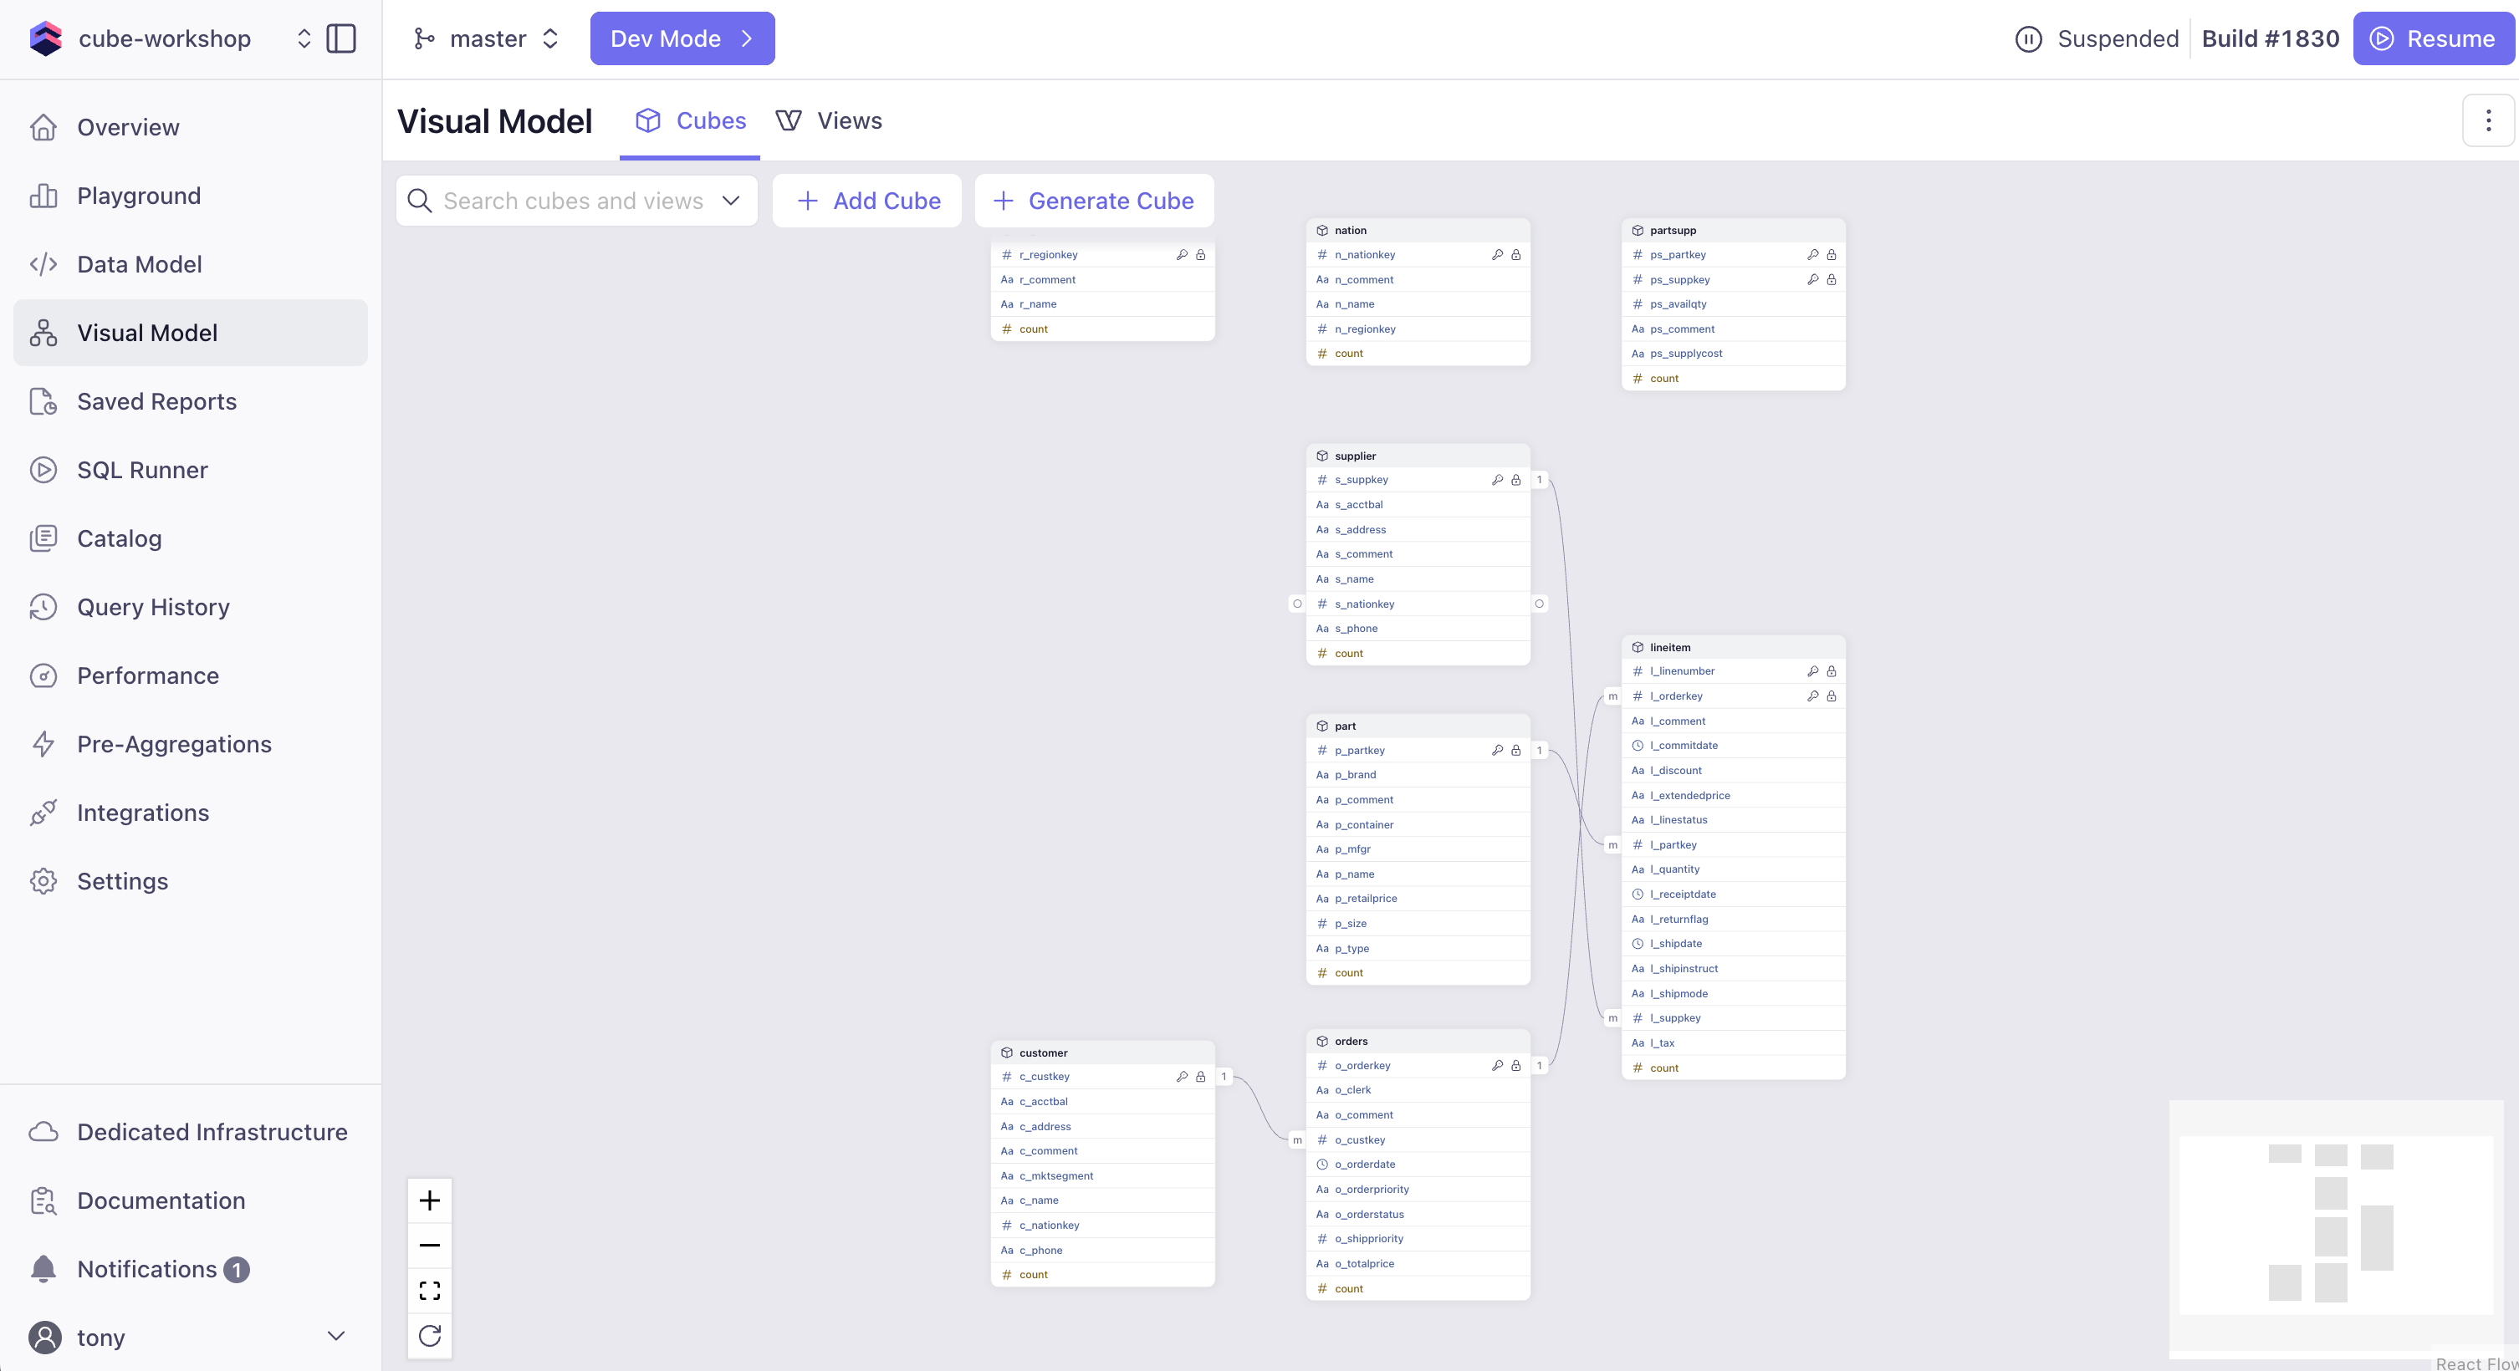Image resolution: width=2519 pixels, height=1371 pixels.
Task: Click the Add Cube button
Action: pyautogui.click(x=867, y=201)
